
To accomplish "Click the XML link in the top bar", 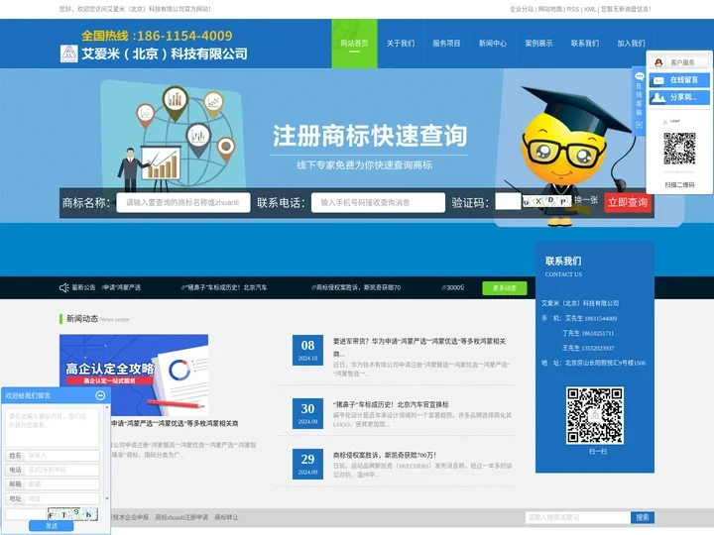I will coord(590,9).
